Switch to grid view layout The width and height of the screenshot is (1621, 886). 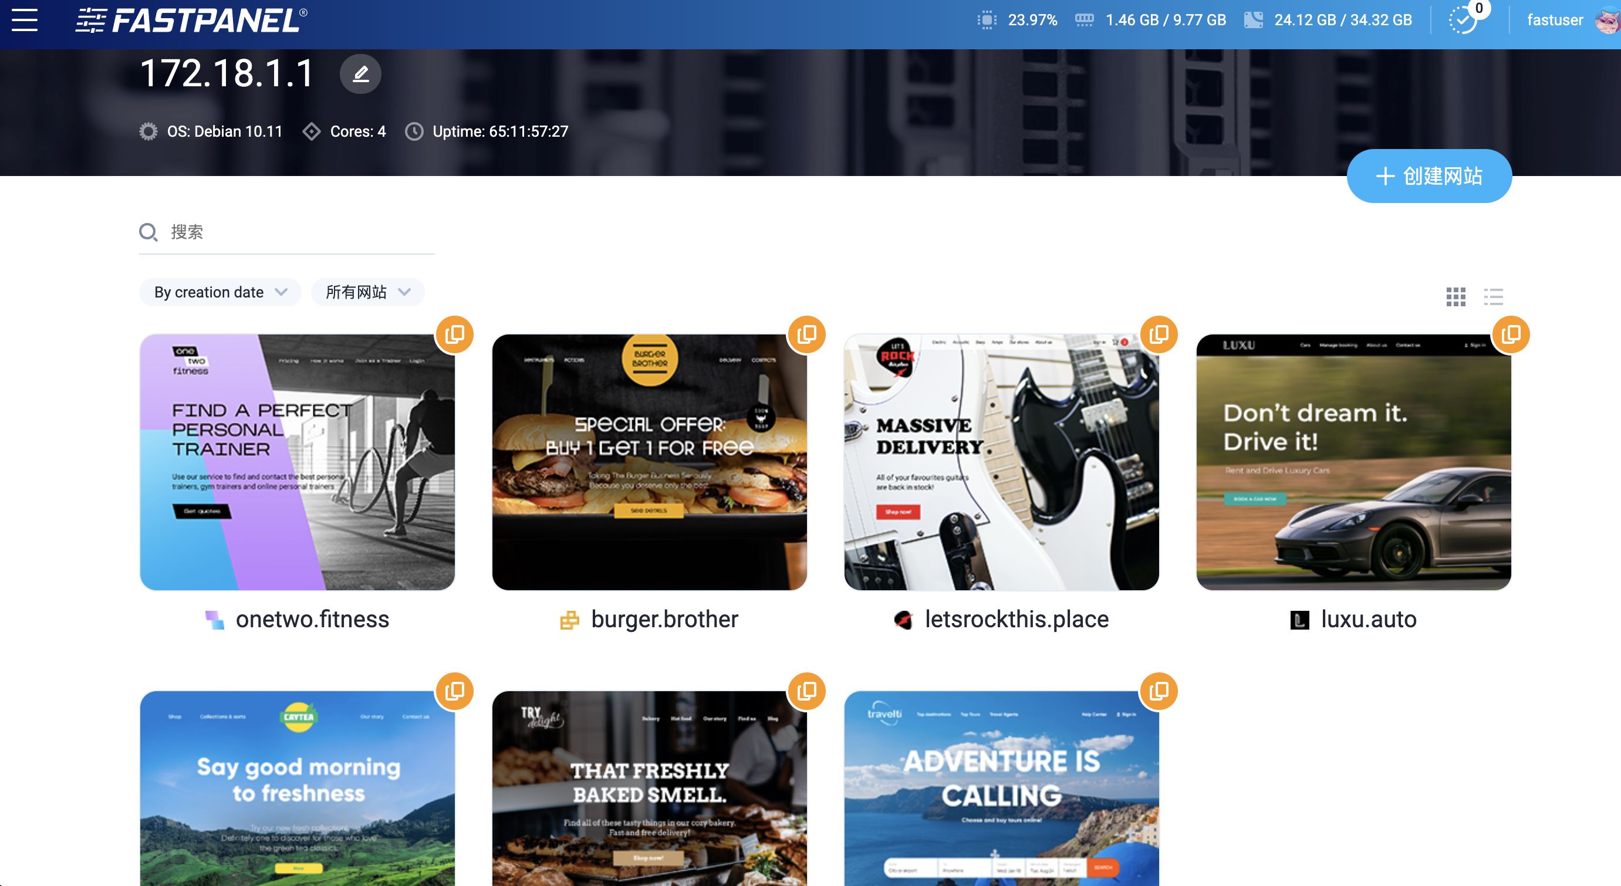click(1455, 296)
